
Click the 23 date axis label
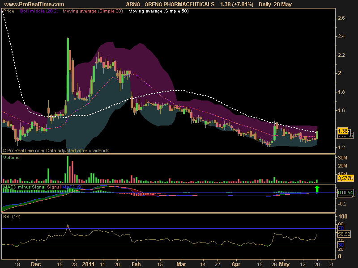click(74, 264)
